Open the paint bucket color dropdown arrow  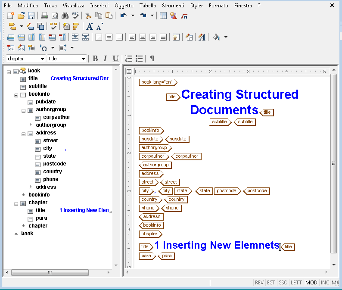click(226, 37)
